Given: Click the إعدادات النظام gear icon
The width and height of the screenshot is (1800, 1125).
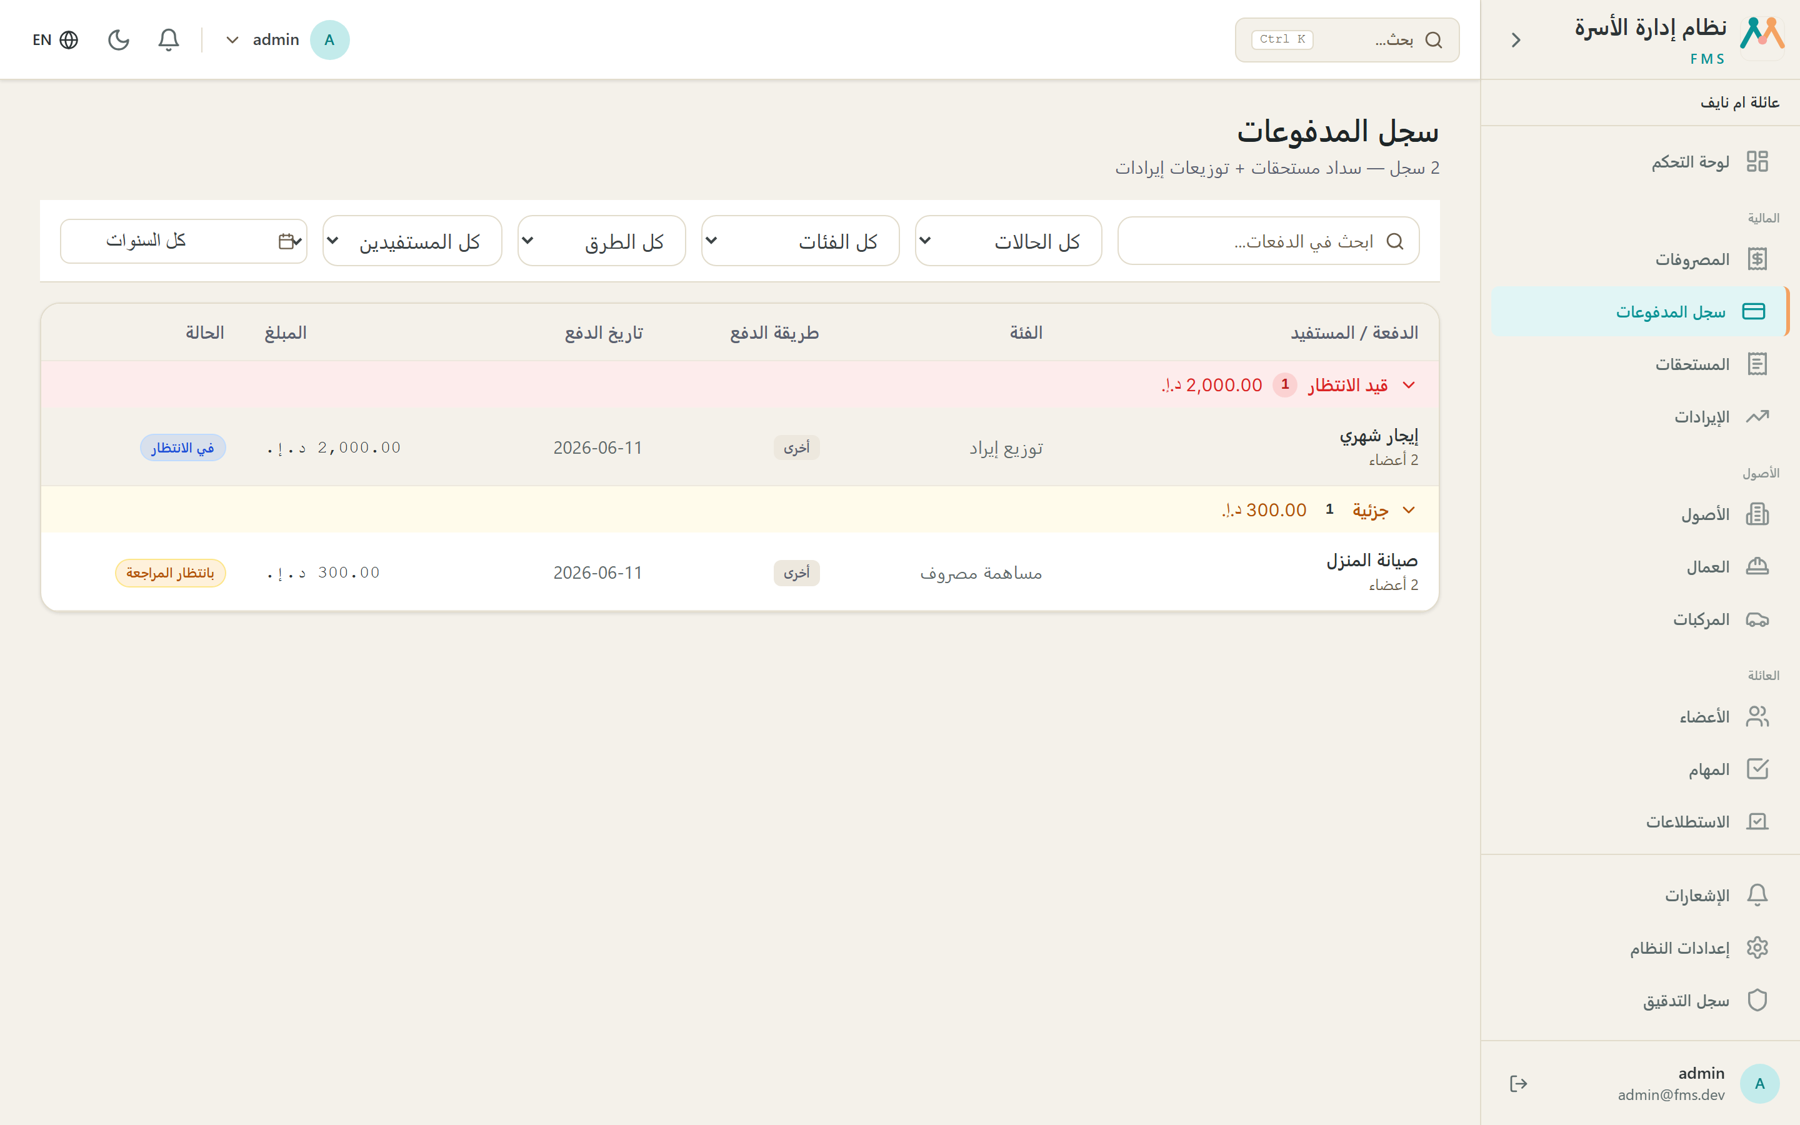Looking at the screenshot, I should pos(1757,948).
